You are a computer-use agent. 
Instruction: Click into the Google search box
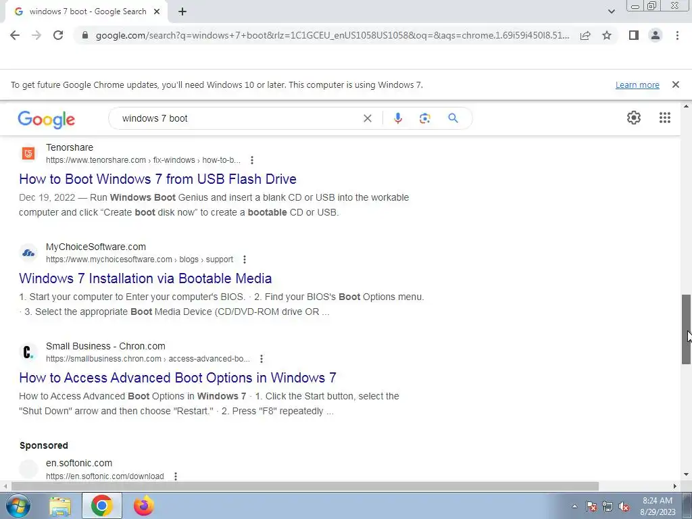[239, 118]
